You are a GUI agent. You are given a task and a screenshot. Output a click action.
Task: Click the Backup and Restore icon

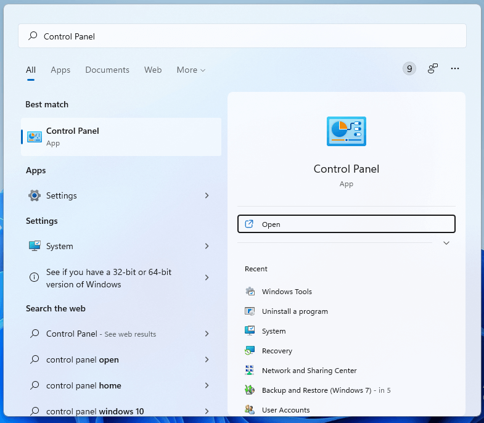(x=250, y=390)
